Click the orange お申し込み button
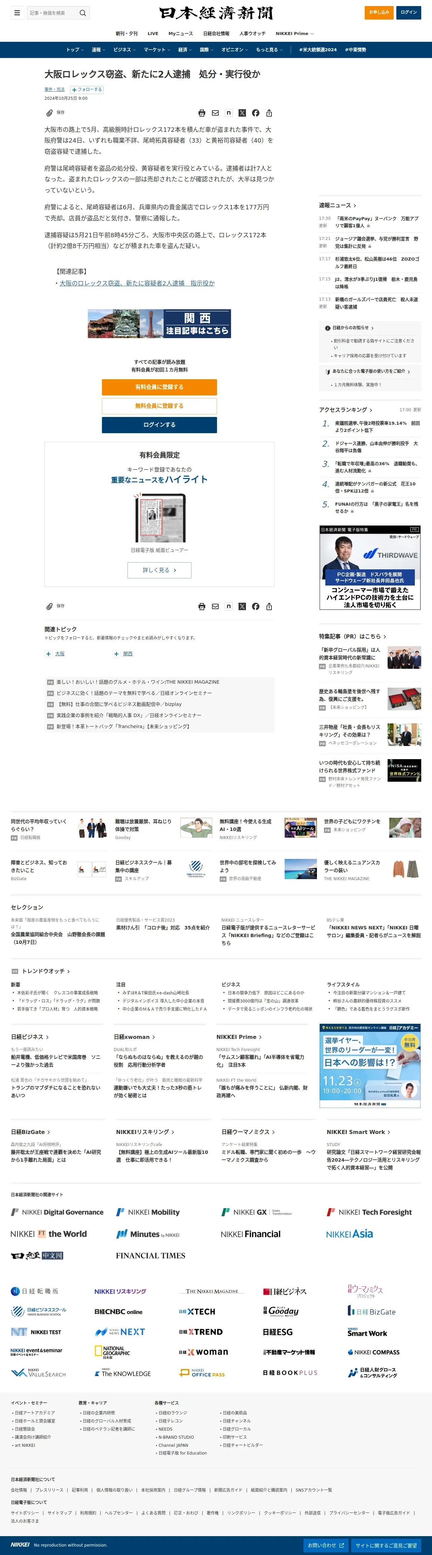 coord(379,13)
